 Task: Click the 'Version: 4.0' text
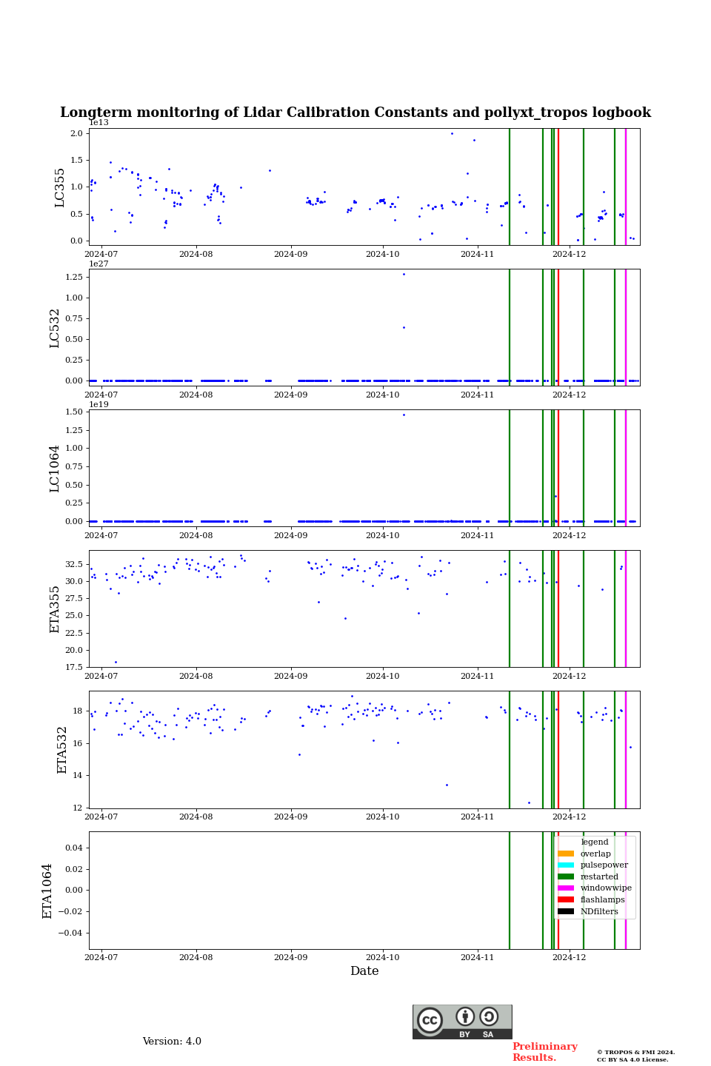[x=172, y=1042]
